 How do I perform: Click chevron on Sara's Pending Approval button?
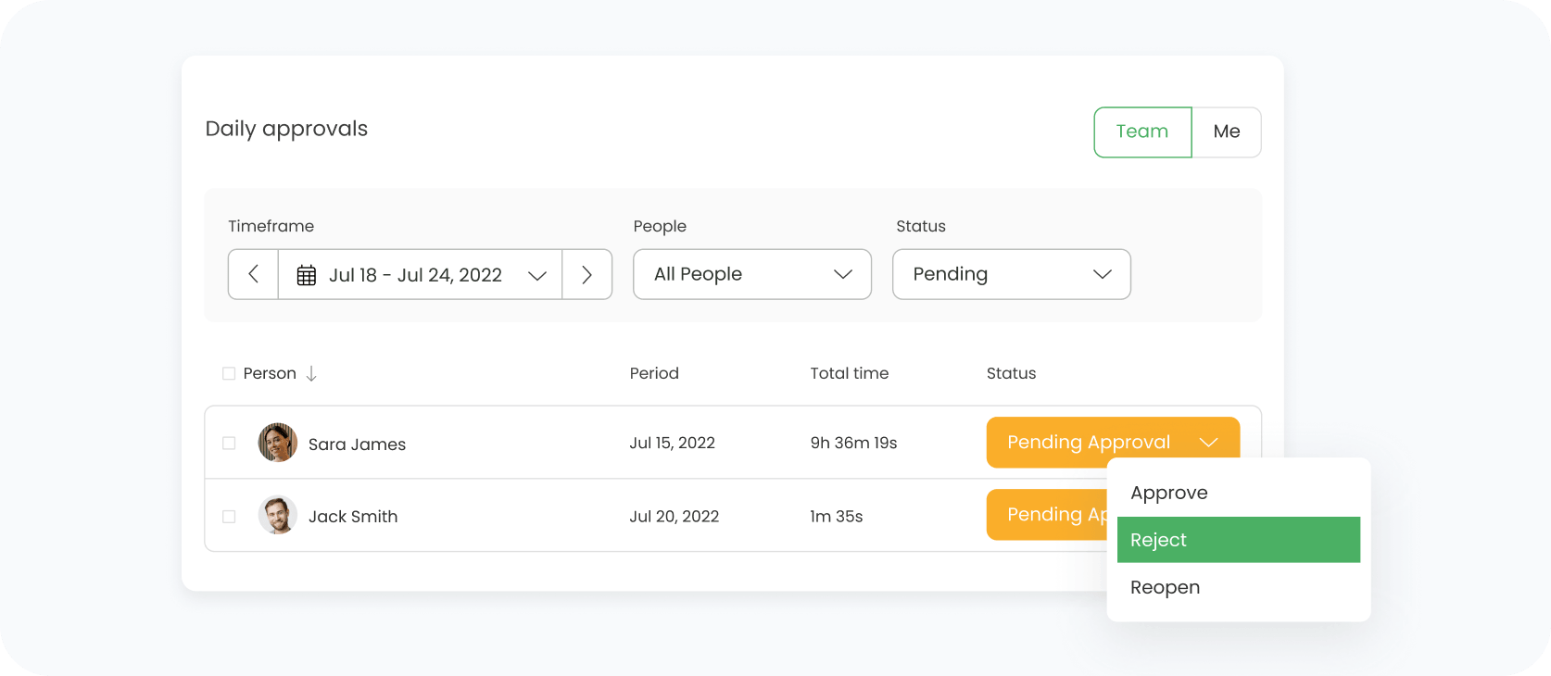tap(1208, 443)
